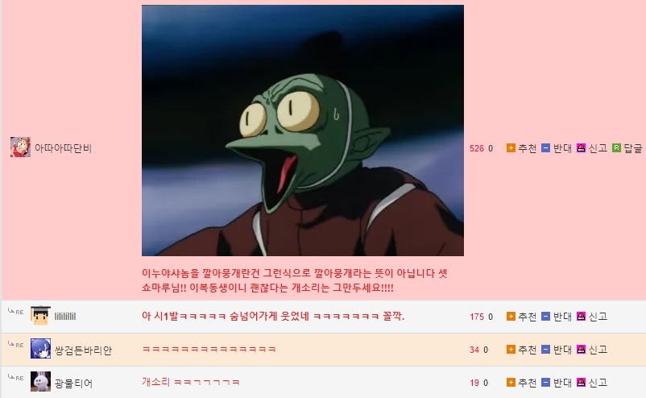The image size is (646, 398).
Task: Open 아따아따단비 profile avatar
Action: pyautogui.click(x=20, y=147)
